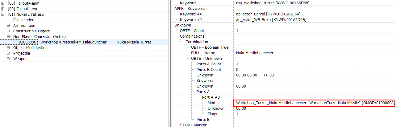396x127 pixels.
Task: Expand the [00] Fallout4.esm tree node
Action: pyautogui.click(x=3, y=3)
